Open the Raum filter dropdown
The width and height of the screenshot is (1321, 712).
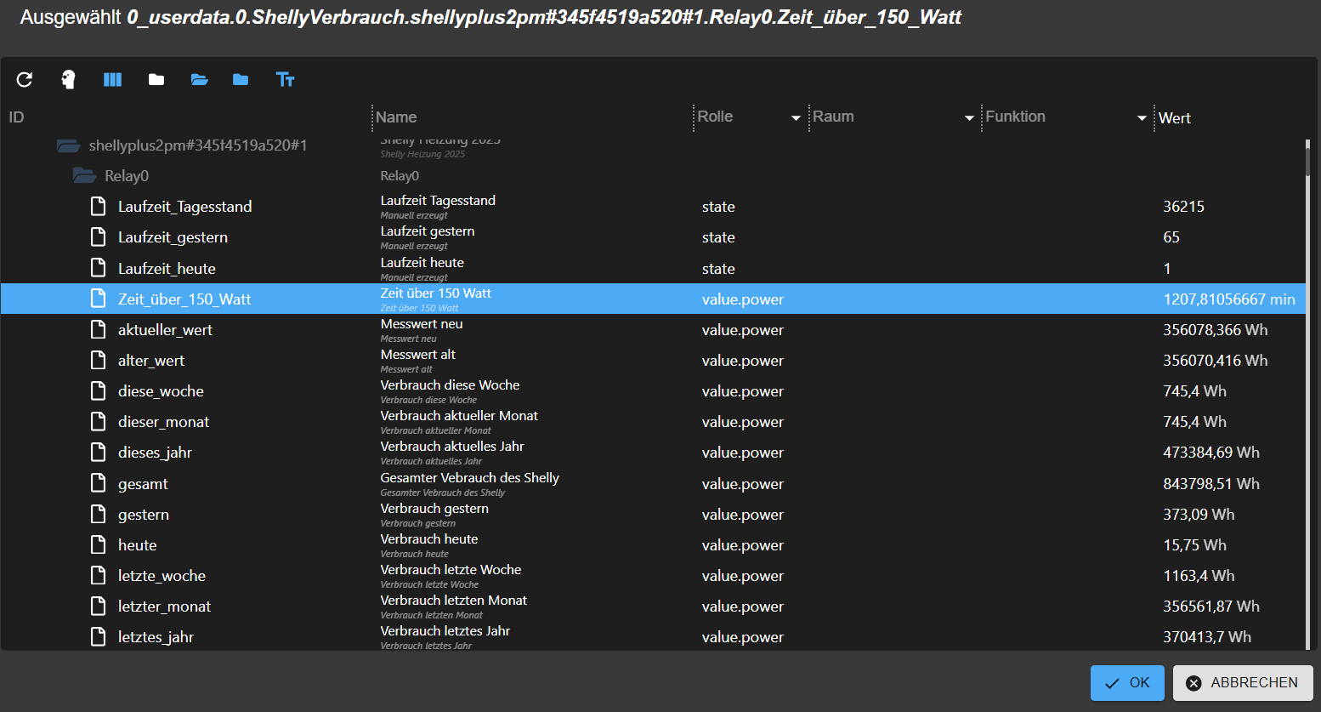tap(969, 117)
